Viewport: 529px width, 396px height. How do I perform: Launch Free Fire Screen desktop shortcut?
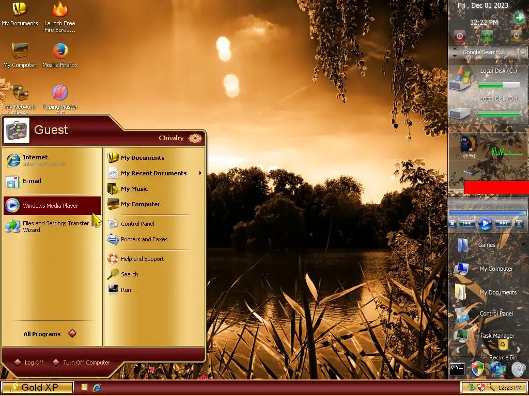click(x=60, y=17)
